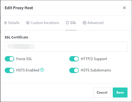
Task: Click the Force SSL label text
Action: click(24, 59)
